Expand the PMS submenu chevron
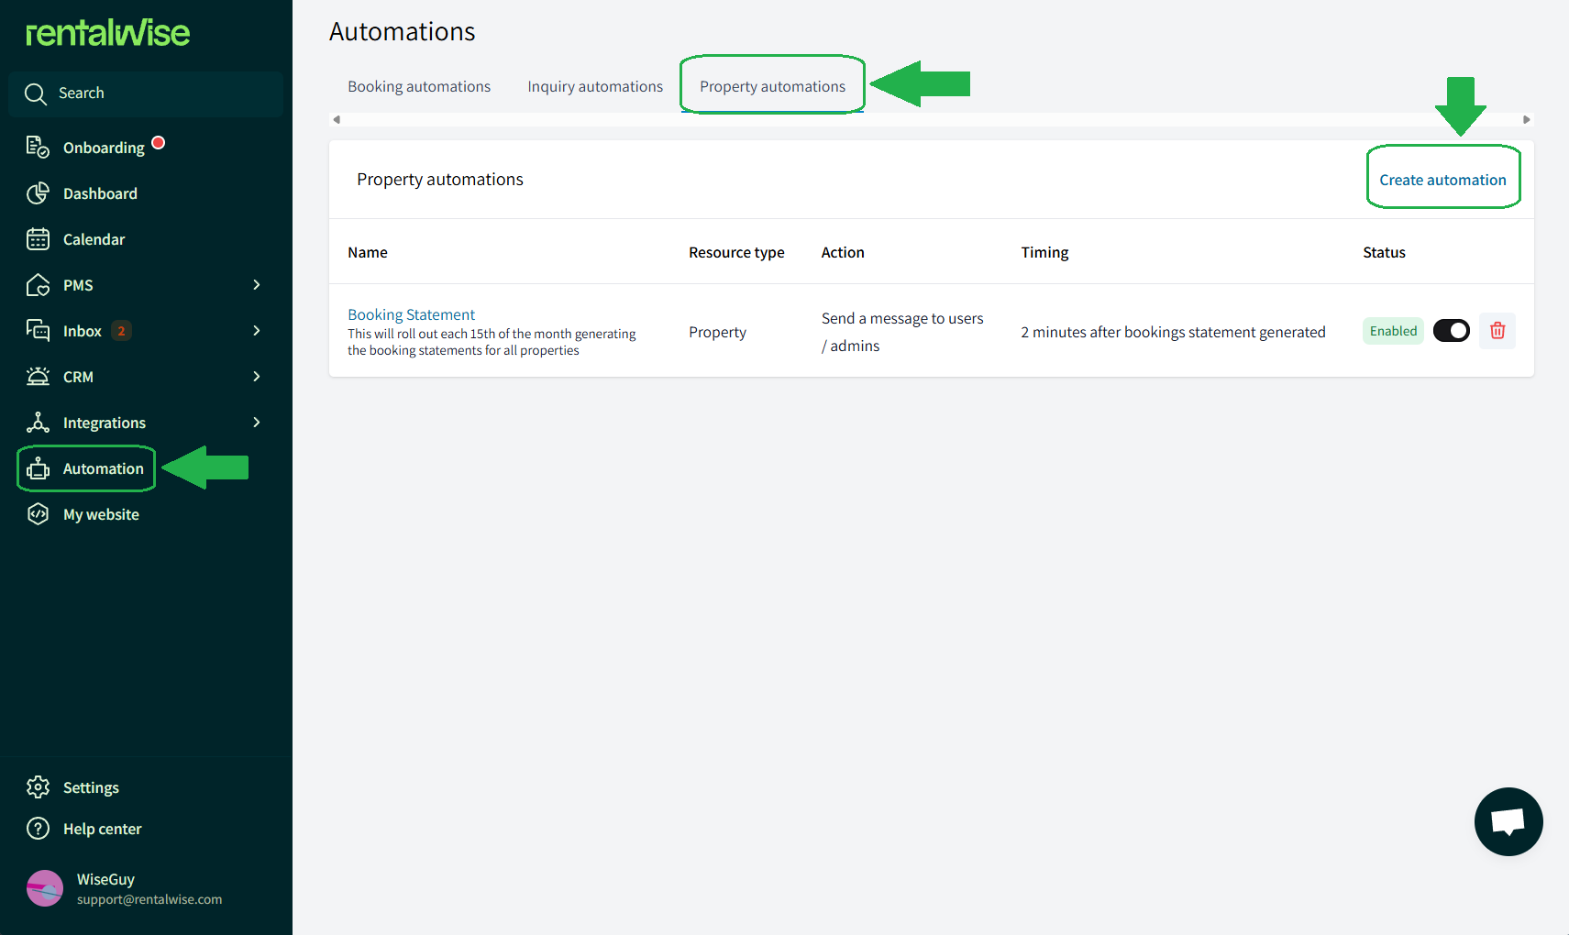1569x935 pixels. click(257, 285)
